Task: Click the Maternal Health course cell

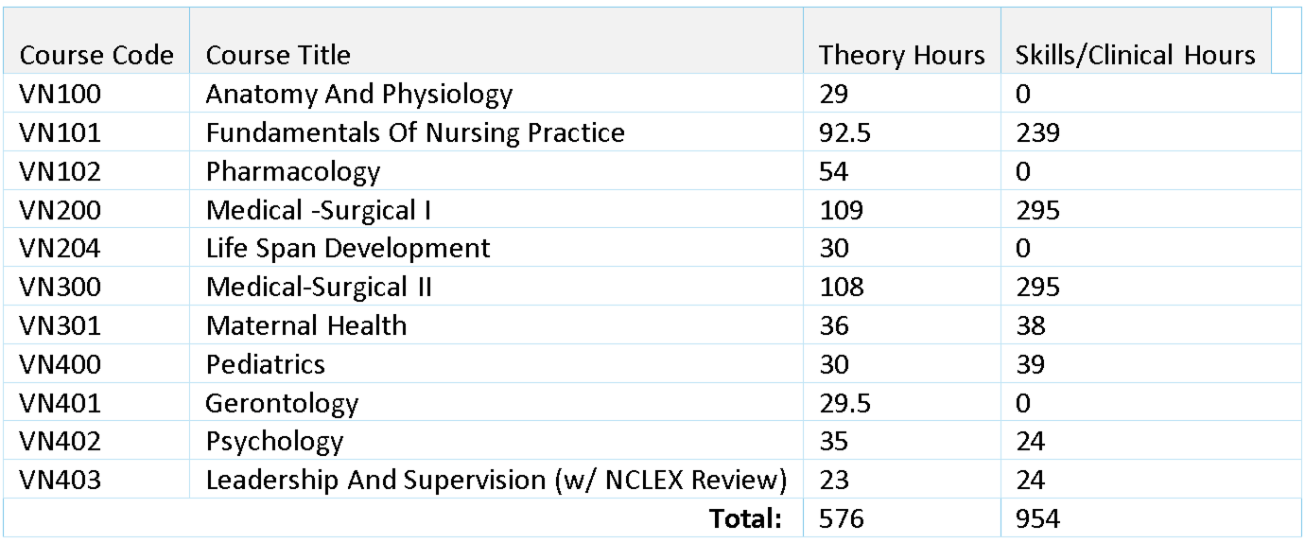Action: coord(305,326)
